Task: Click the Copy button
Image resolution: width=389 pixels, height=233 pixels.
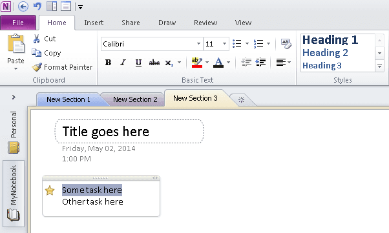Action: (x=47, y=53)
